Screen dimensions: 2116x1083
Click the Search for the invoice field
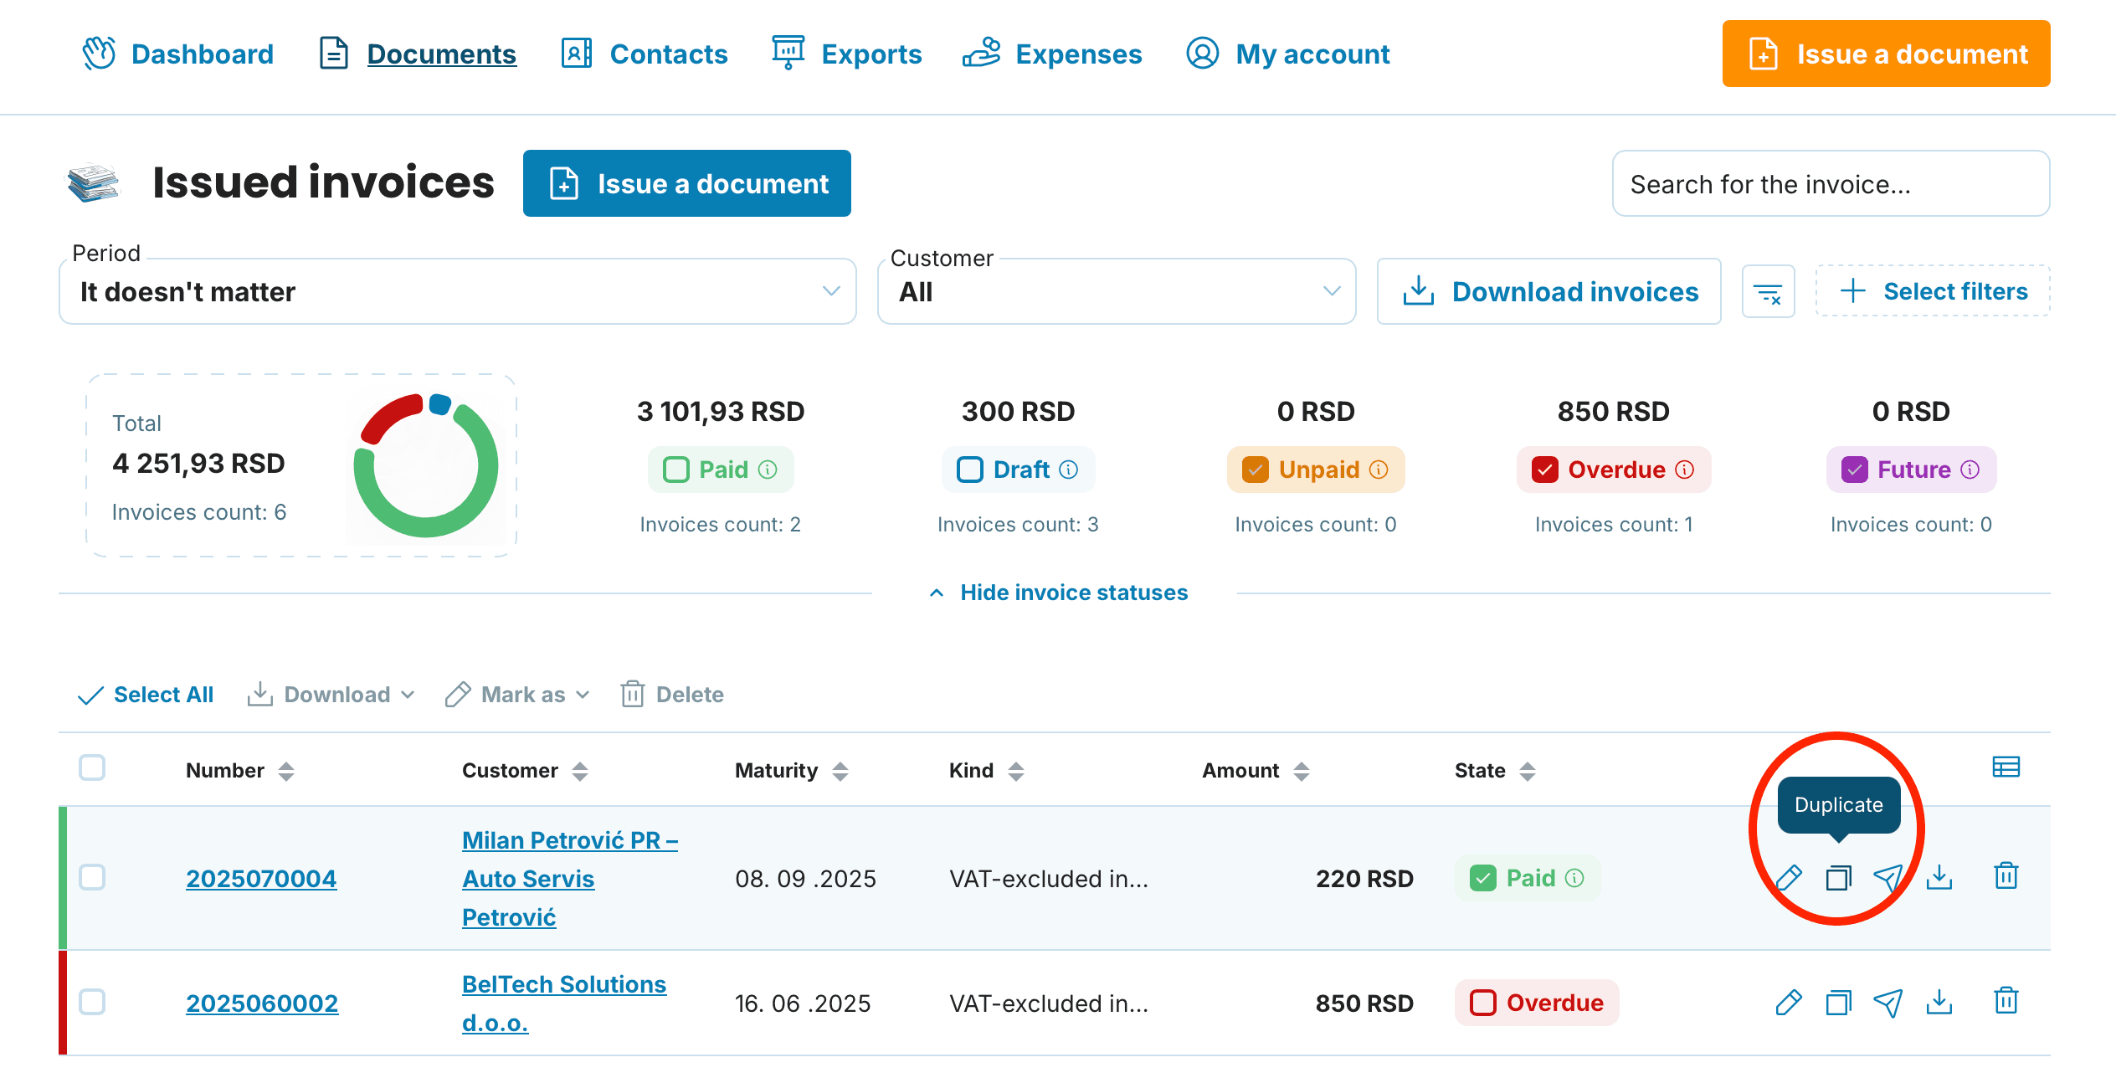(1831, 183)
